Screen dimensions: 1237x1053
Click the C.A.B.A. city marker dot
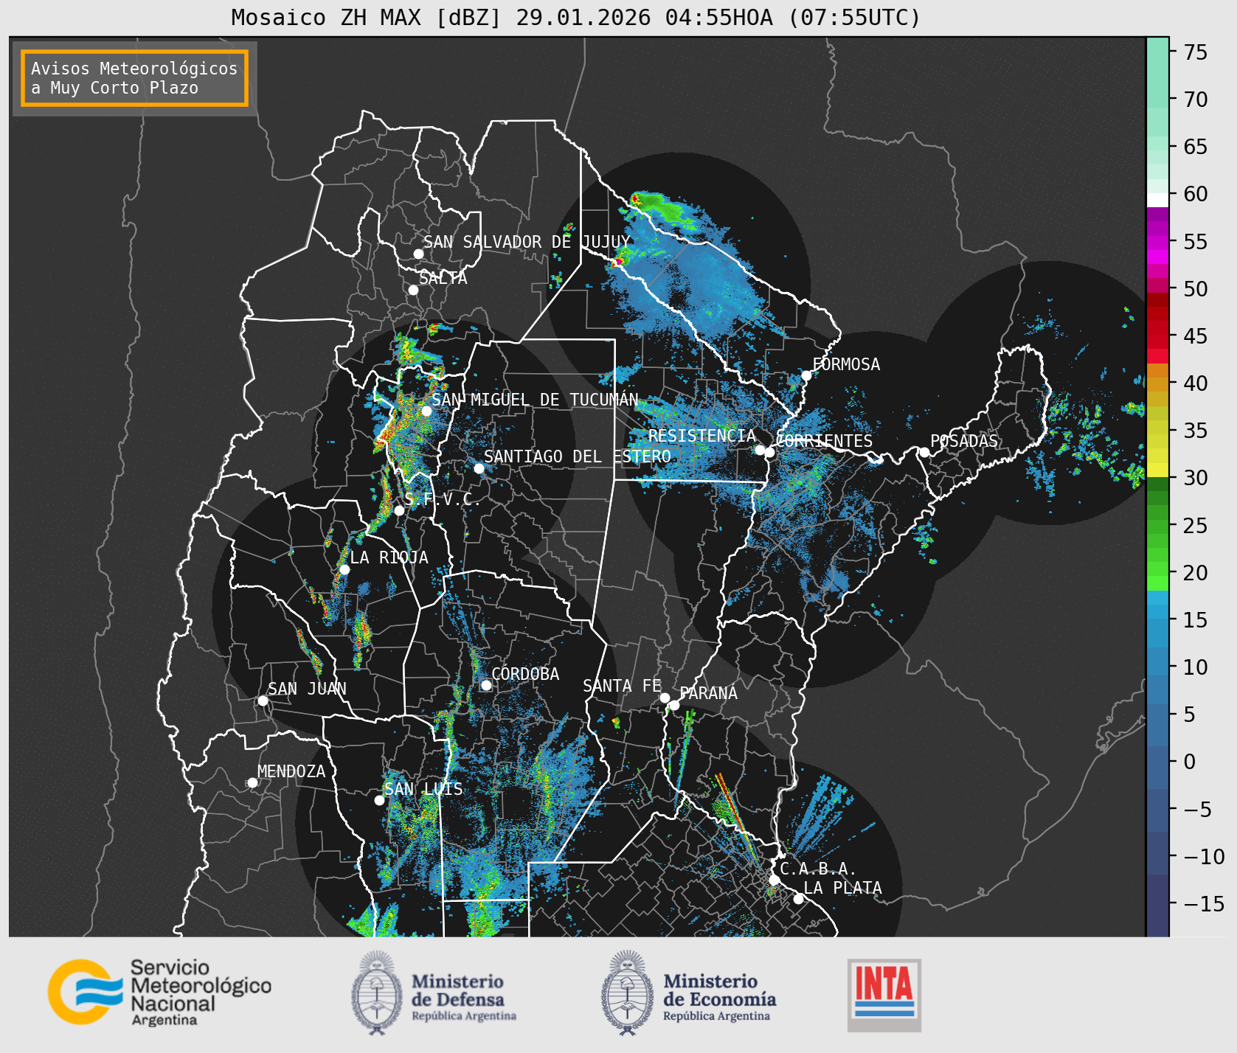tap(774, 880)
